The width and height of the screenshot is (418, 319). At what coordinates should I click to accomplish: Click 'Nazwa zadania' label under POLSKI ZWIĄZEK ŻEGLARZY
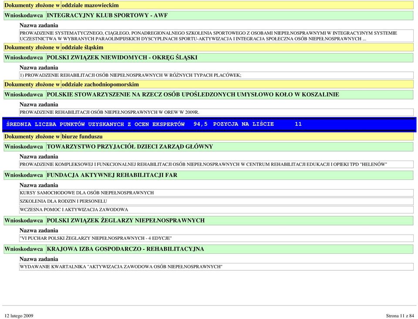click(x=39, y=231)
